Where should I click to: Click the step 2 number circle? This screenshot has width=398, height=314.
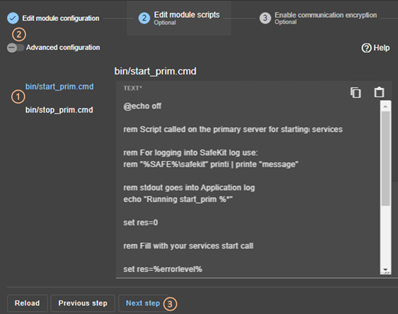point(146,18)
